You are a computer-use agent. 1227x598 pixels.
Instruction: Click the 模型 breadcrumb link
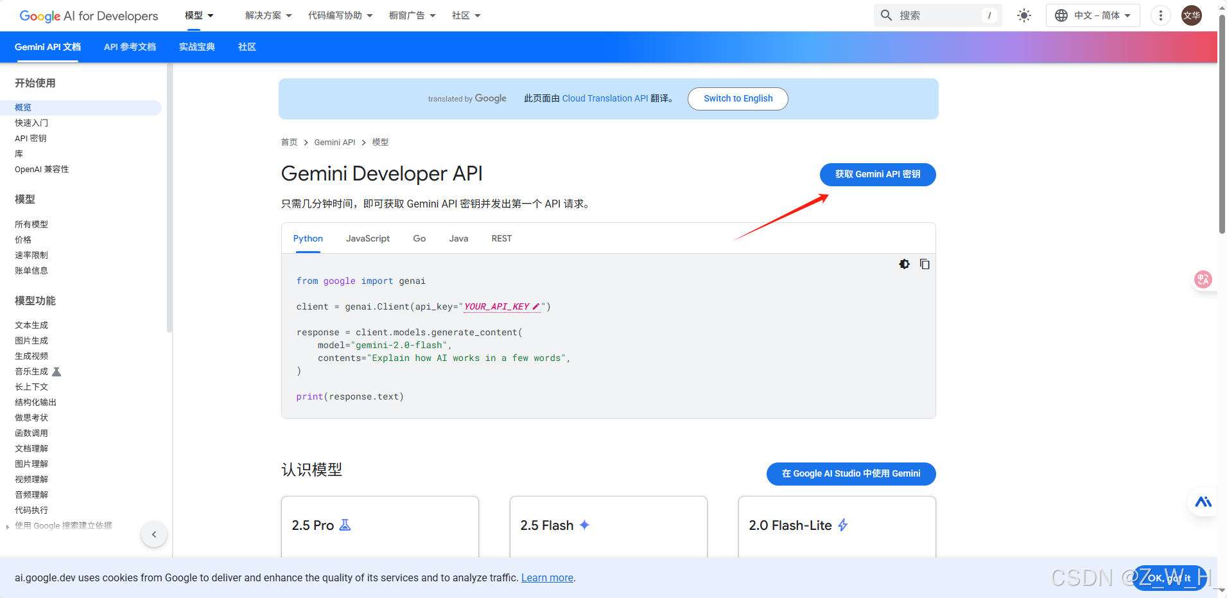pyautogui.click(x=380, y=142)
